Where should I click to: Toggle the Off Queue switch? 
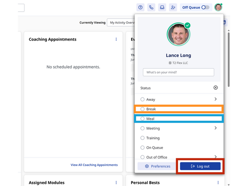[x=205, y=8]
